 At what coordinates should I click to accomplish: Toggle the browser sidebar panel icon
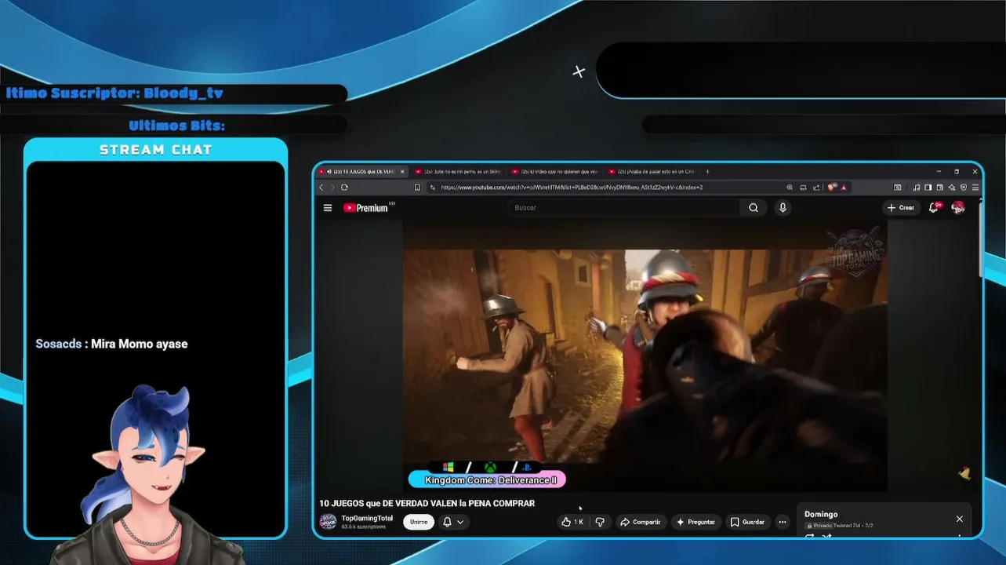pos(928,188)
